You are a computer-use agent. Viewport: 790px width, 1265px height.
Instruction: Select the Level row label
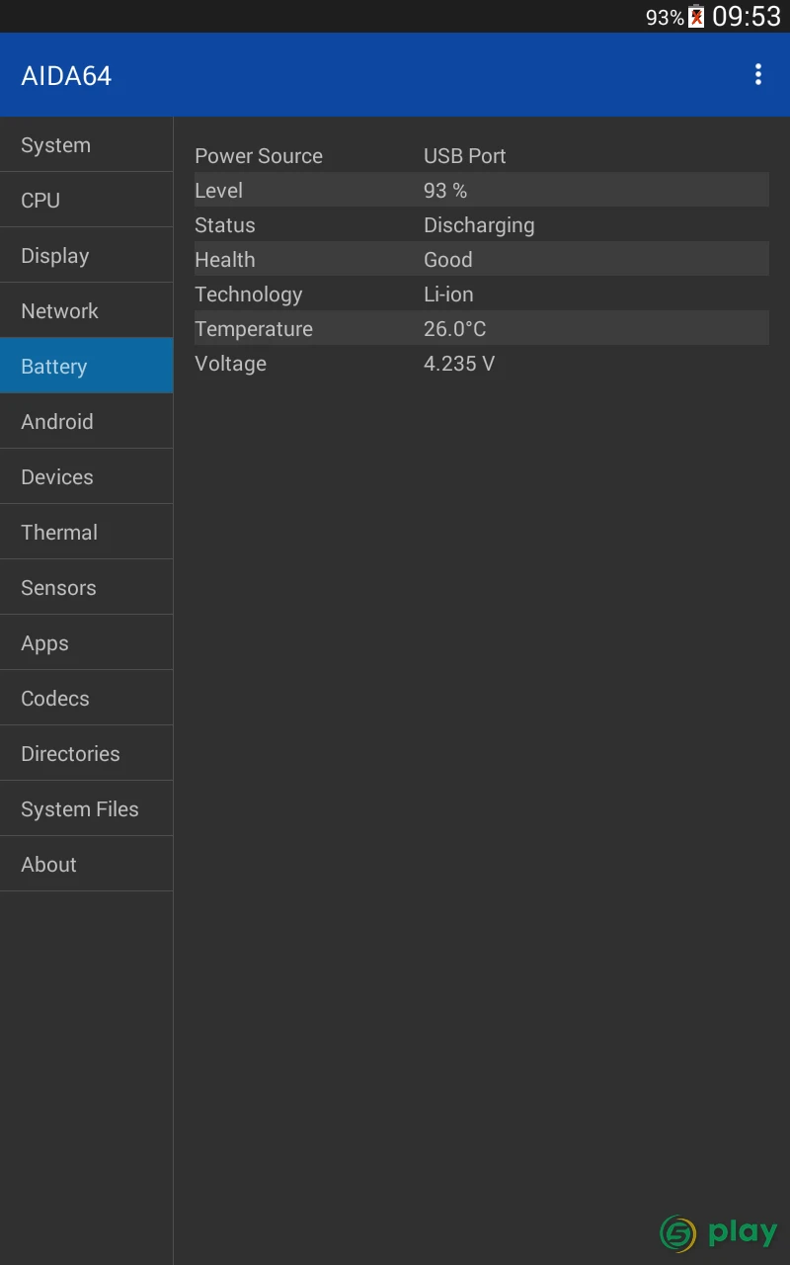[218, 191]
